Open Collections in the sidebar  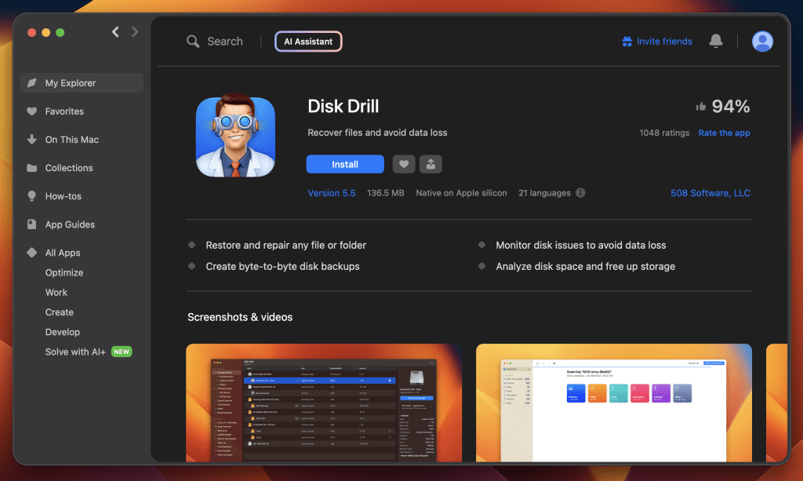[69, 167]
